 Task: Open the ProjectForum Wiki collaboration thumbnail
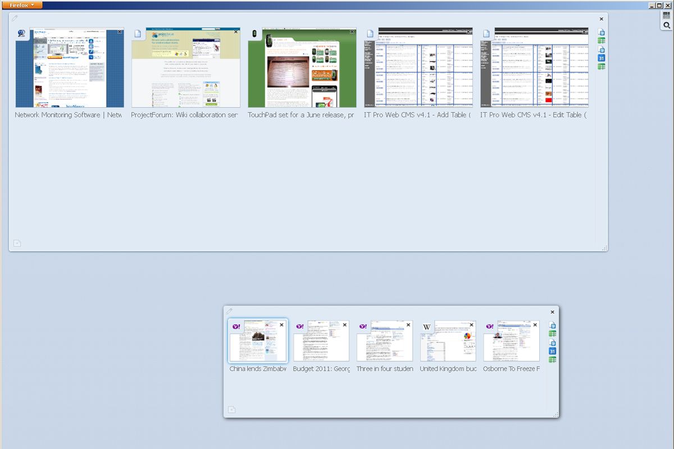click(x=186, y=67)
